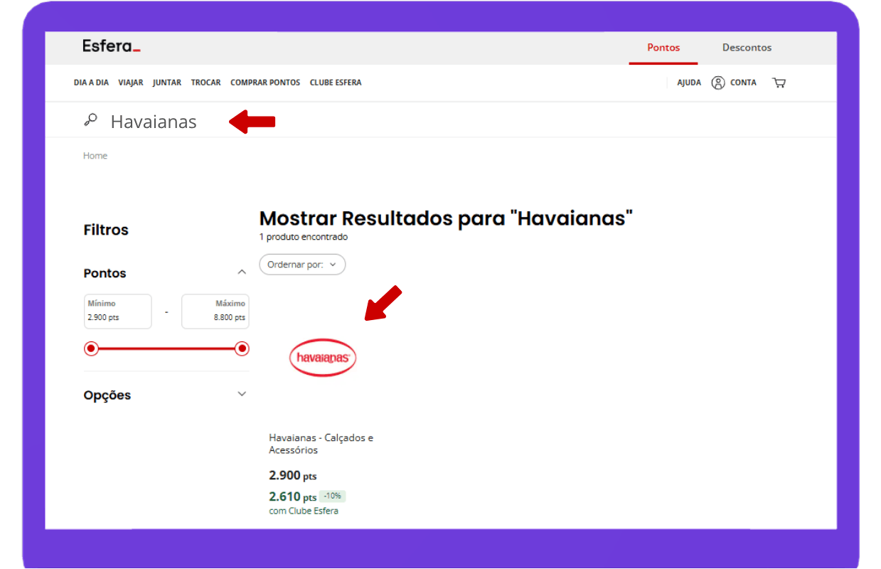Go to COMPRAR PONTOS
Screen dimensions: 881x569
coord(265,83)
